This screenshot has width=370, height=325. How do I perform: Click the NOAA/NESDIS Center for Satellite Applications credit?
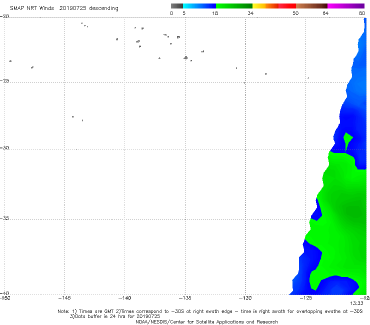coord(206,321)
